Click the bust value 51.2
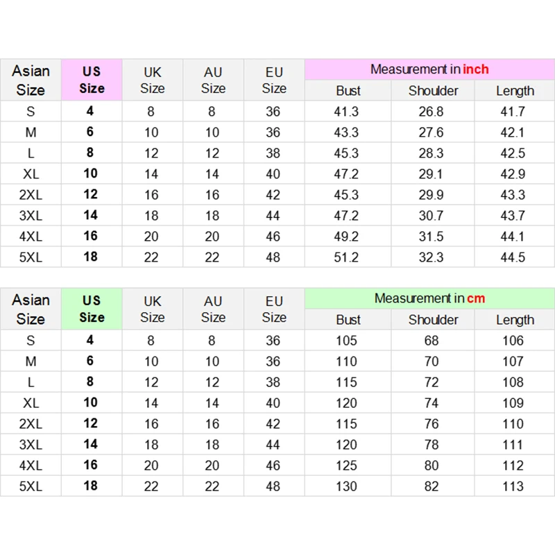Viewport: 555px width, 555px height. 346,257
